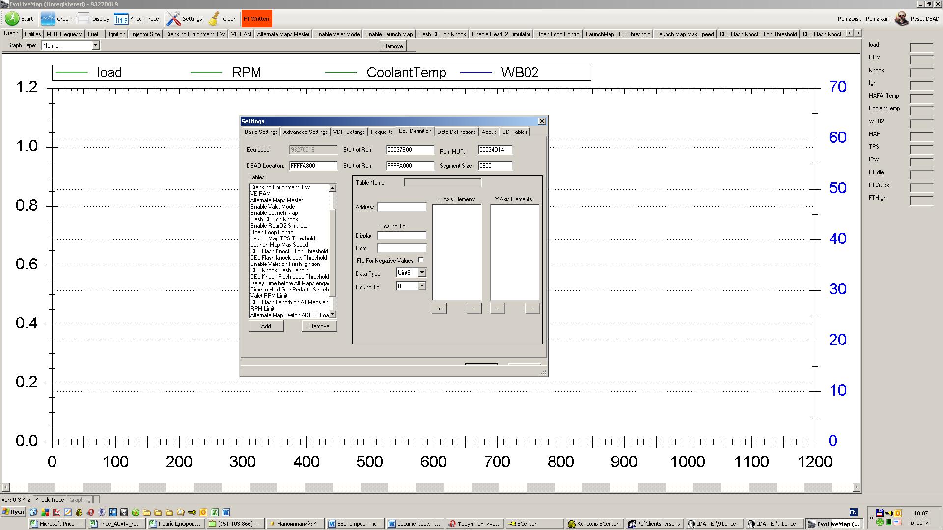Image resolution: width=943 pixels, height=530 pixels.
Task: Expand the Graph Type dropdown
Action: click(96, 45)
